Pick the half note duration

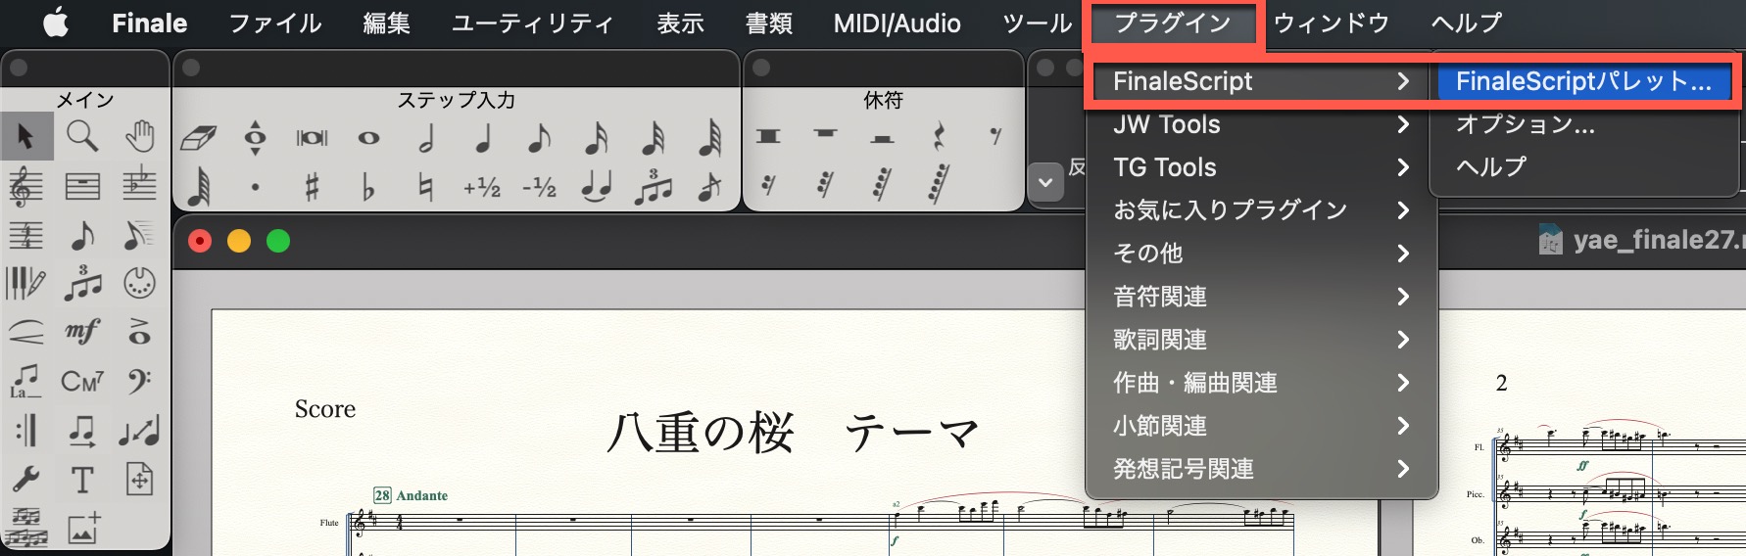[425, 138]
